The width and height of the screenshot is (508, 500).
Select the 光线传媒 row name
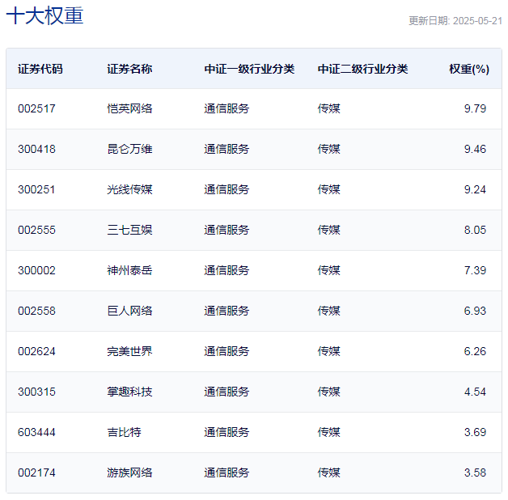129,189
